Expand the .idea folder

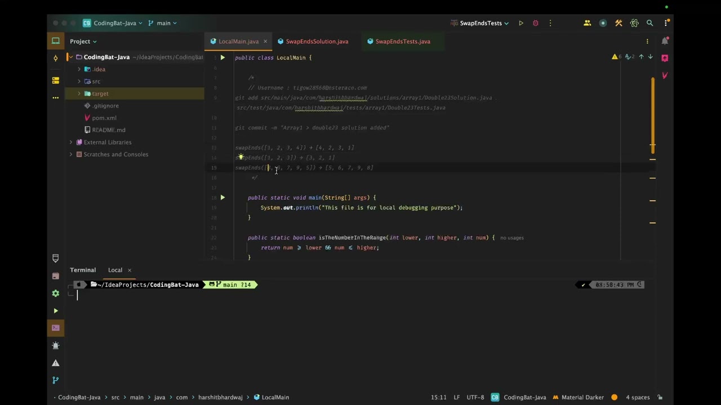click(79, 69)
